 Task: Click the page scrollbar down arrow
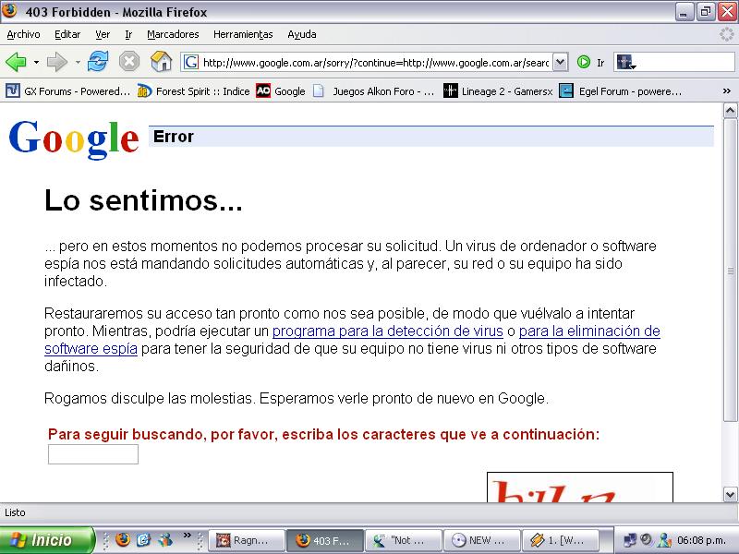(x=730, y=495)
